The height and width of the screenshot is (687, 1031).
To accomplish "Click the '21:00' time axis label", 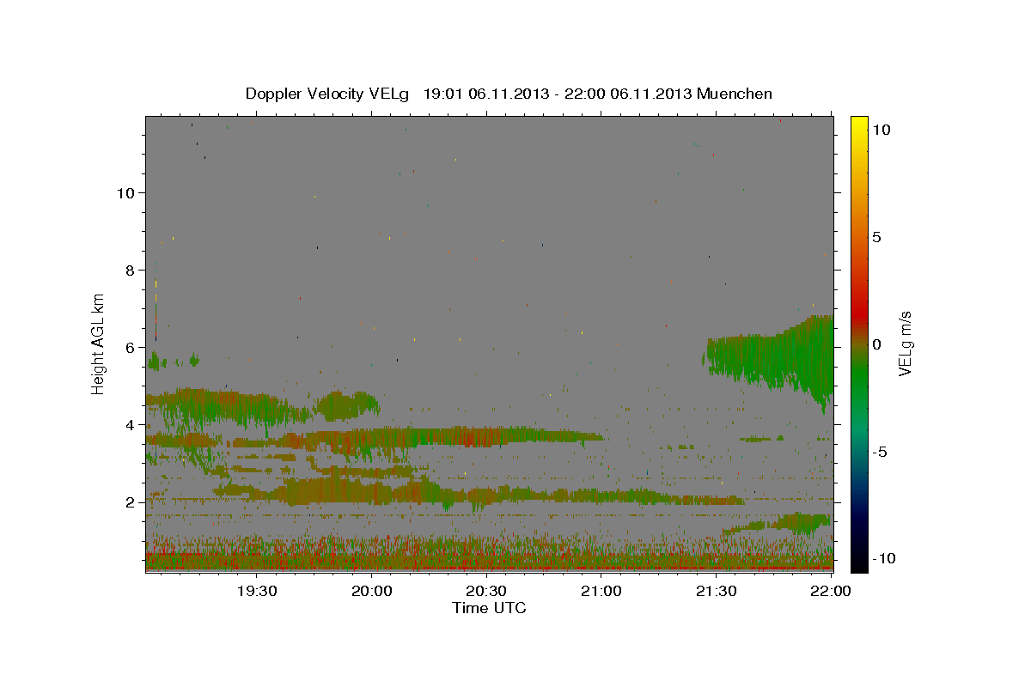I will coord(601,591).
